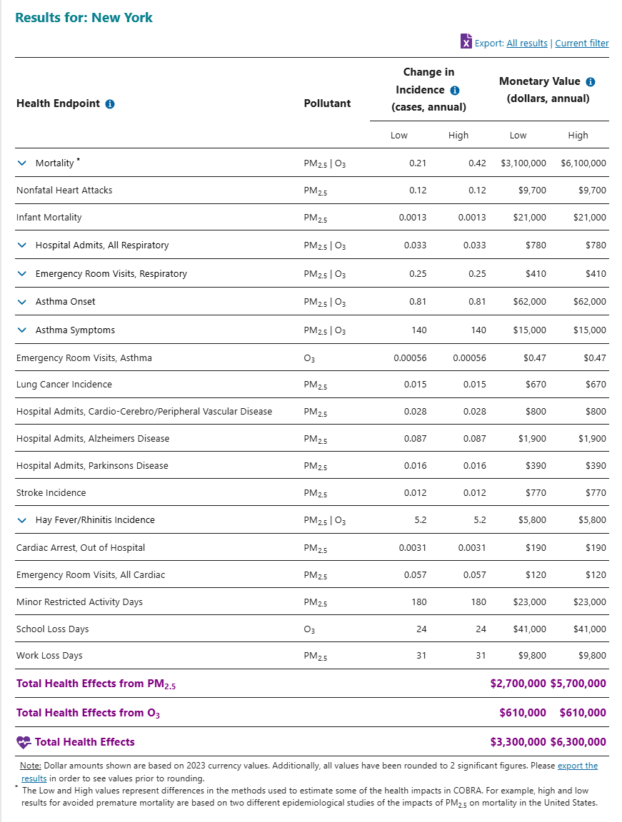This screenshot has height=822, width=622.
Task: Click info icon beside Monetary Value header
Action: coord(591,81)
